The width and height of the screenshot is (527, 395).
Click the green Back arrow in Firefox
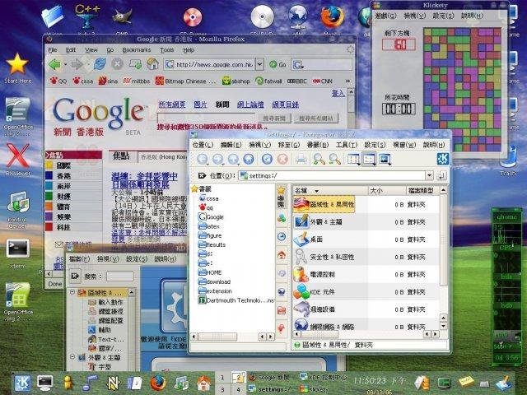[x=54, y=64]
